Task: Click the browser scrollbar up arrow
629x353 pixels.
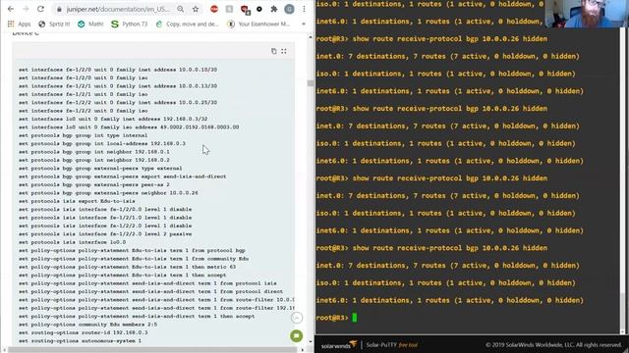Action: point(311,37)
